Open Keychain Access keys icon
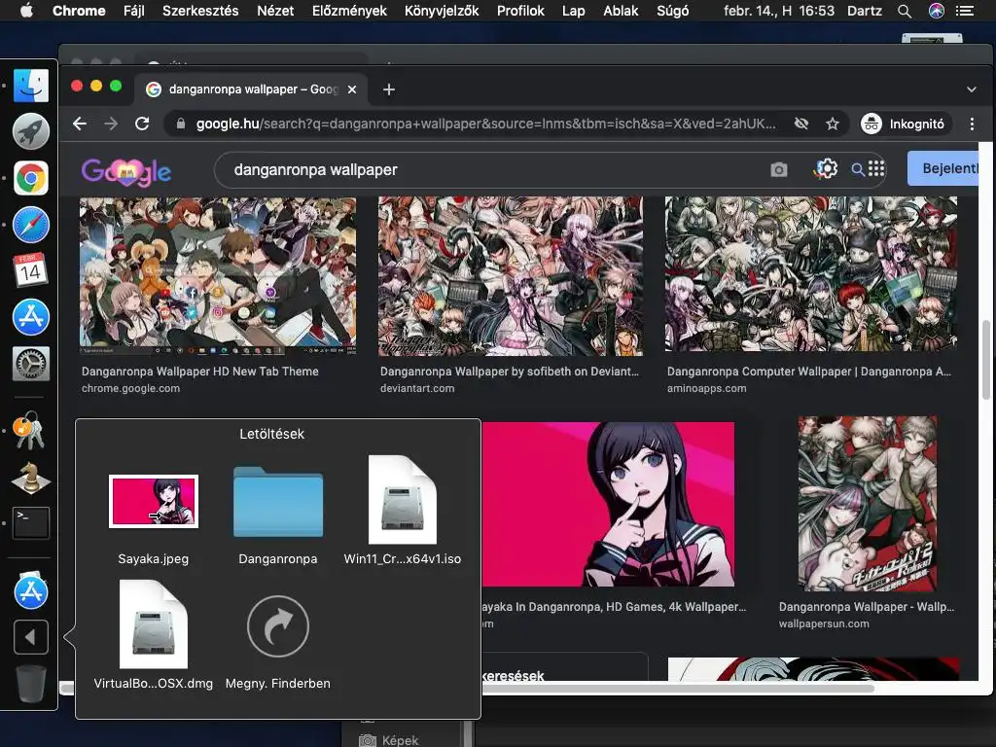 pyautogui.click(x=29, y=431)
